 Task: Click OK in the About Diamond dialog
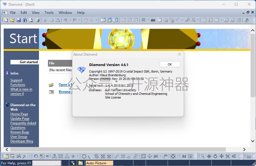click(x=170, y=64)
